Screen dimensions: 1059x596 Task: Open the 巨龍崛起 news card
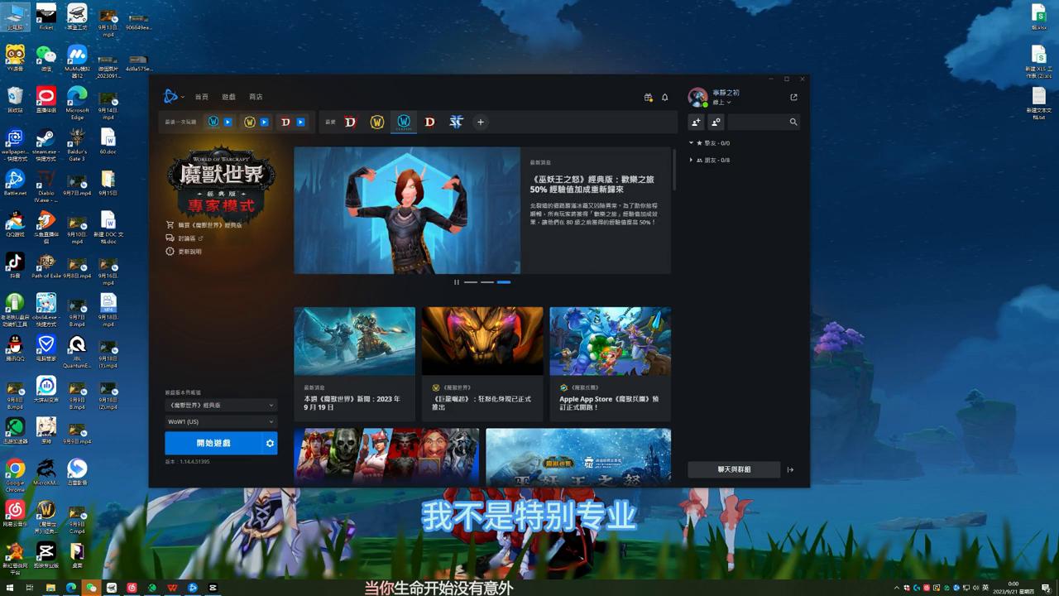[x=482, y=364]
